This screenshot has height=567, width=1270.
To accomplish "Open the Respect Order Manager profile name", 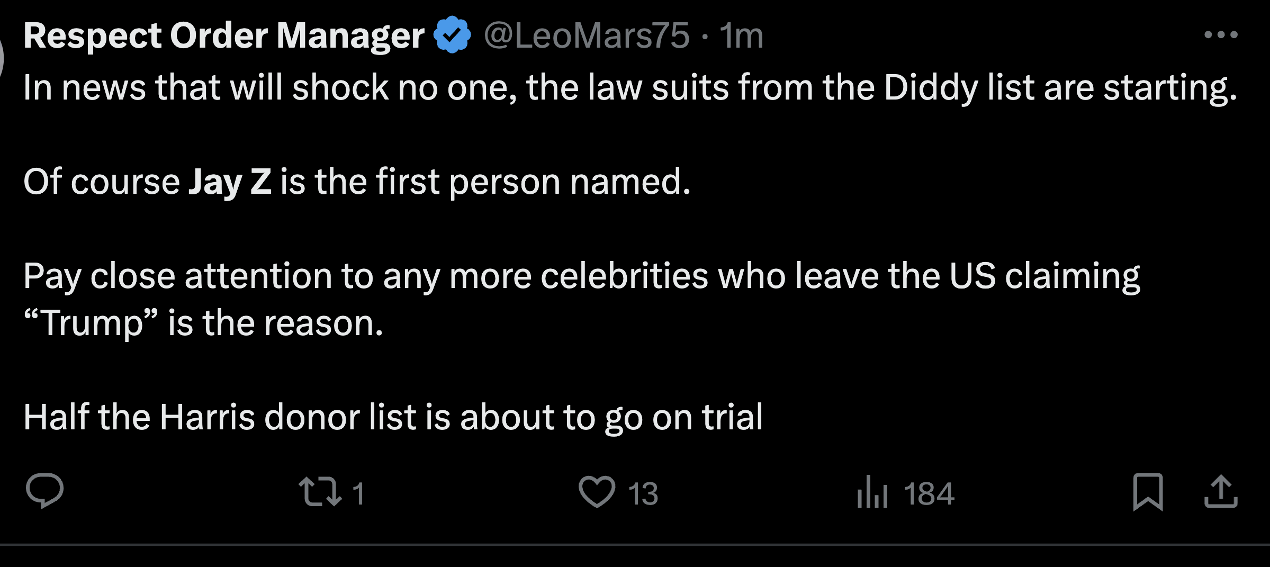I will (224, 35).
